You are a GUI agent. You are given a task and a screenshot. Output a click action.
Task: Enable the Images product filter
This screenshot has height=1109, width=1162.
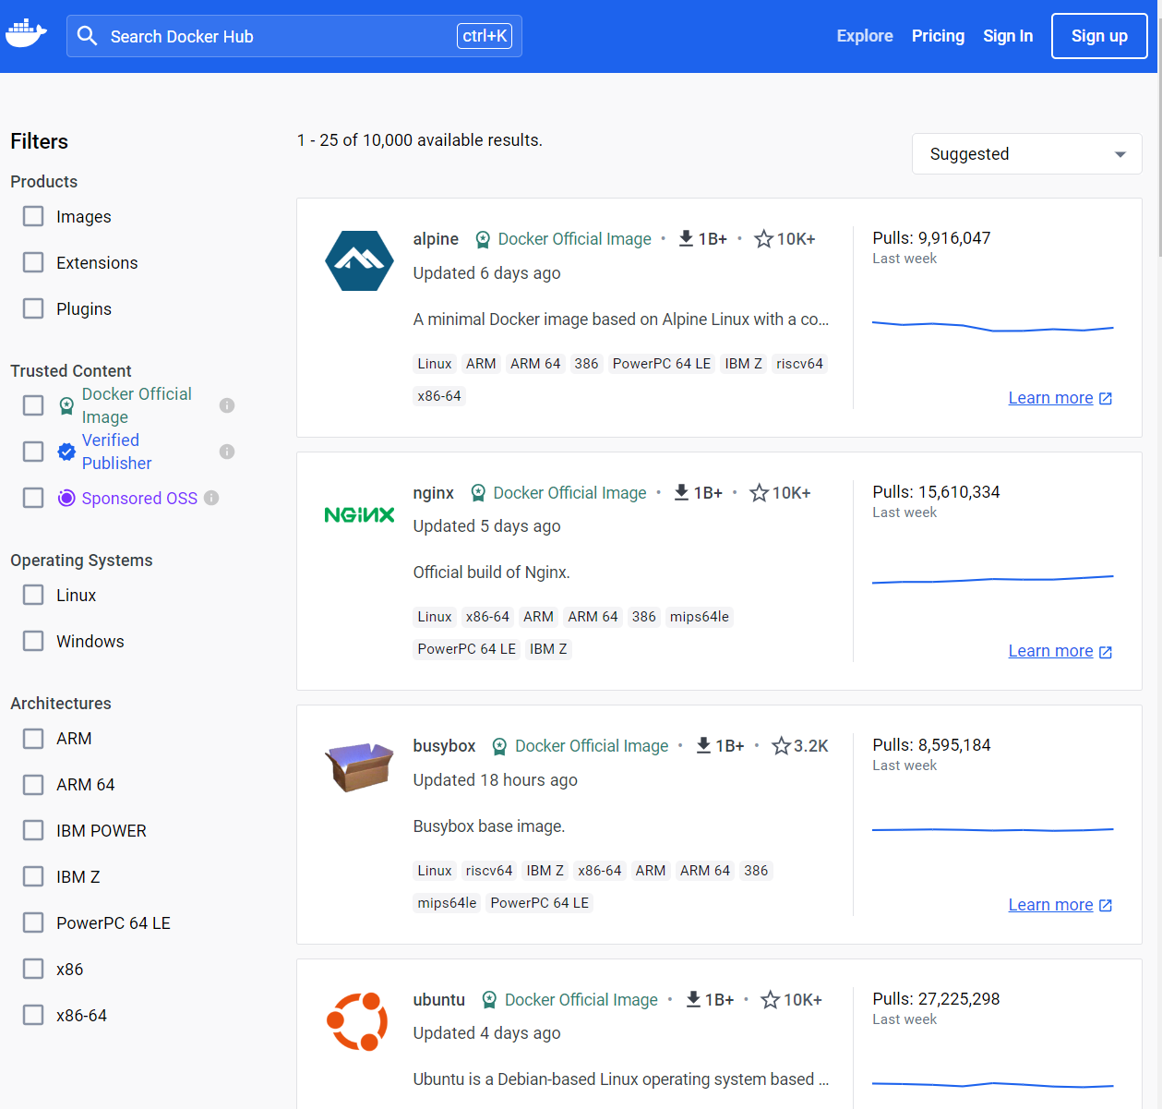pyautogui.click(x=33, y=216)
